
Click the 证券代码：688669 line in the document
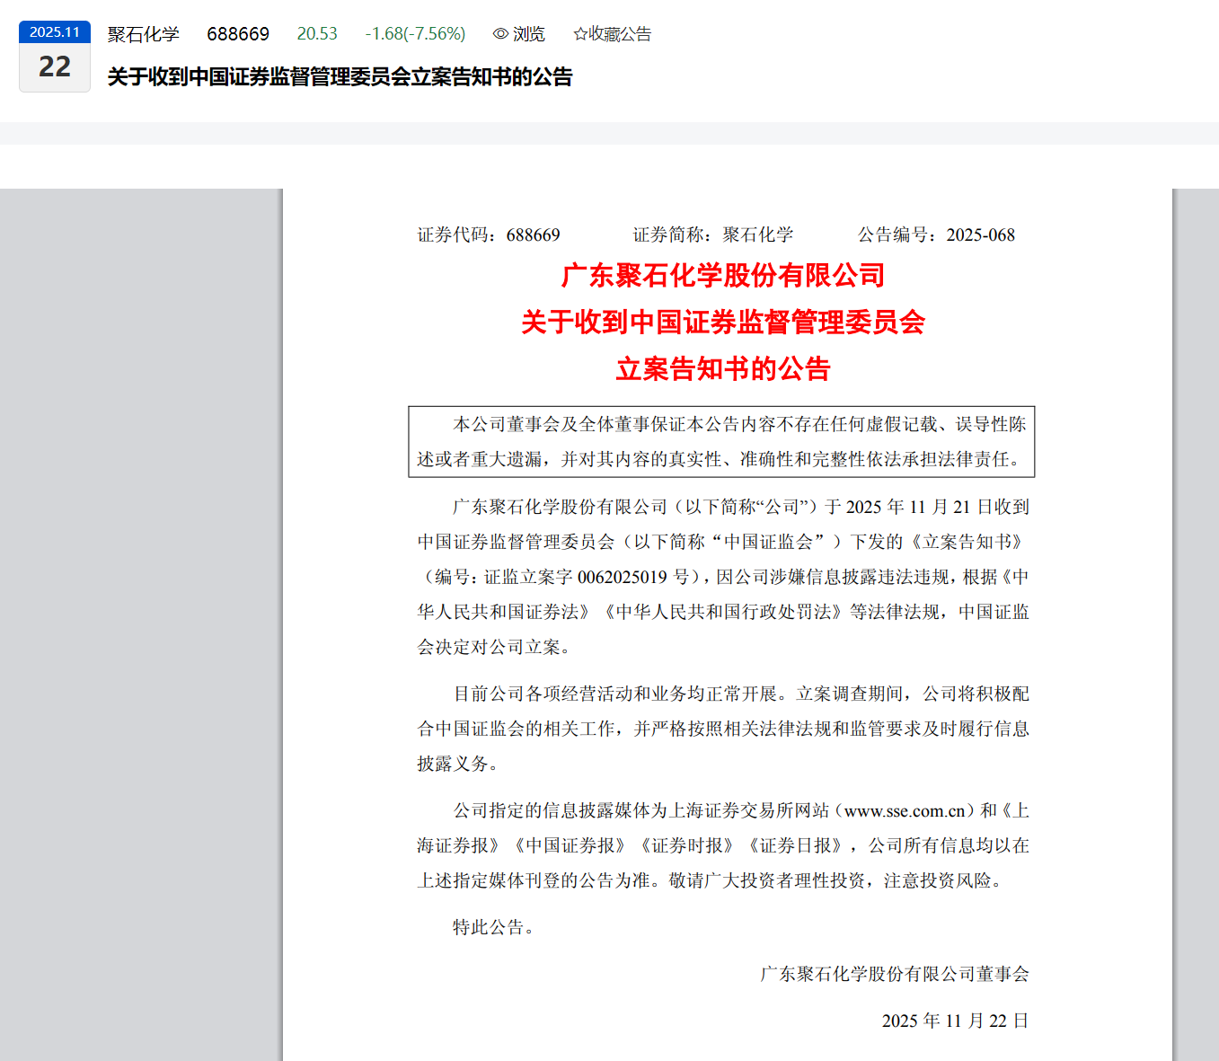click(489, 235)
